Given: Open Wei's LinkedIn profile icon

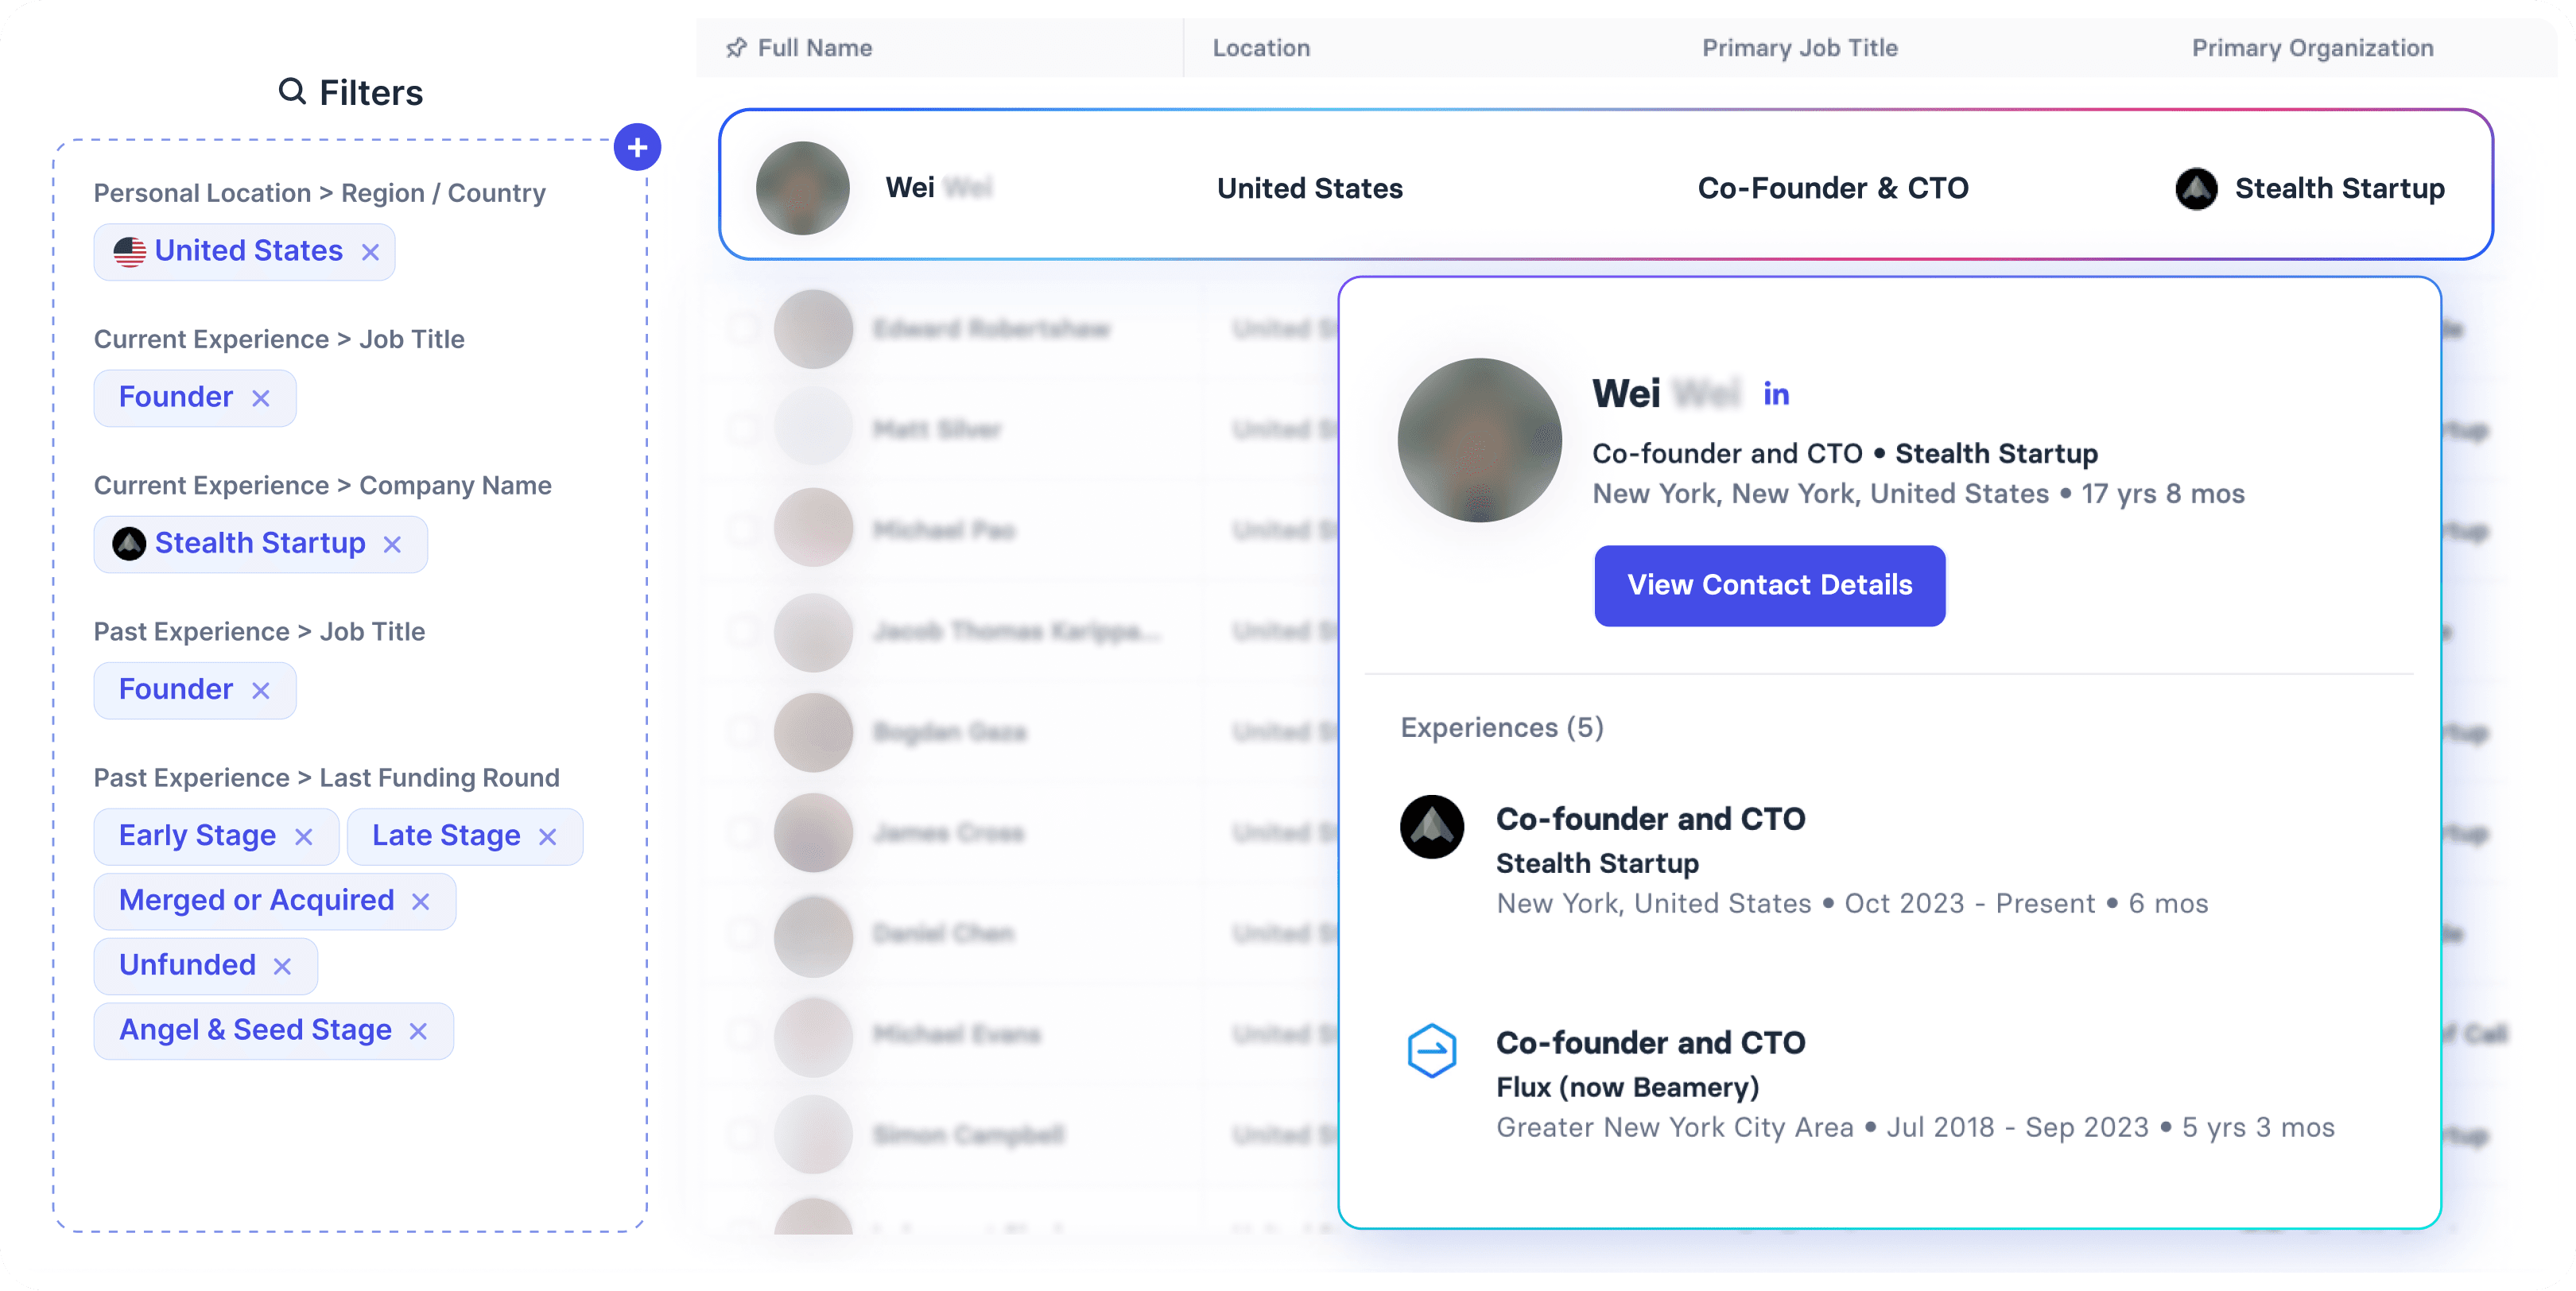Looking at the screenshot, I should pyautogui.click(x=1776, y=394).
